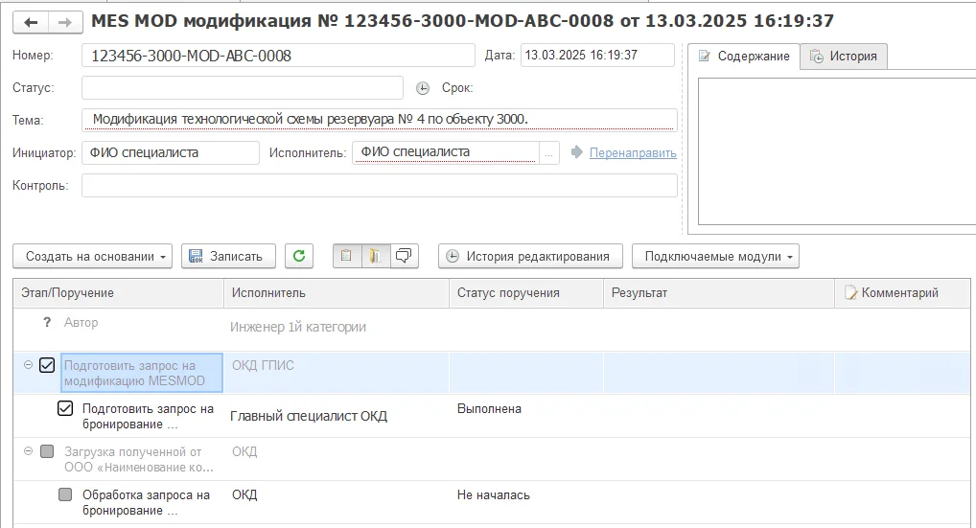This screenshot has width=976, height=528.
Task: Switch to the История tab
Action: pyautogui.click(x=843, y=57)
